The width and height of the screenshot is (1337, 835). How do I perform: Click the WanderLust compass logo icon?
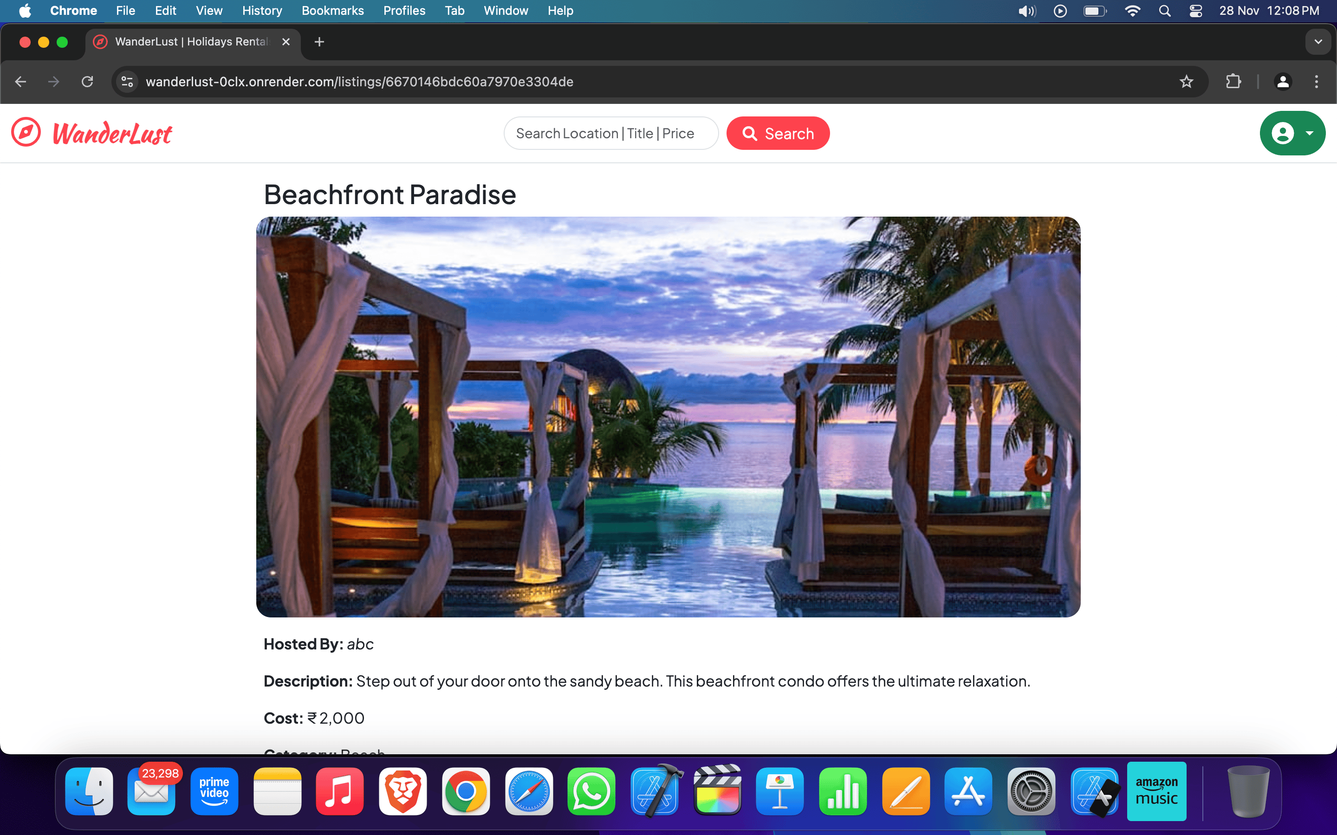26,133
